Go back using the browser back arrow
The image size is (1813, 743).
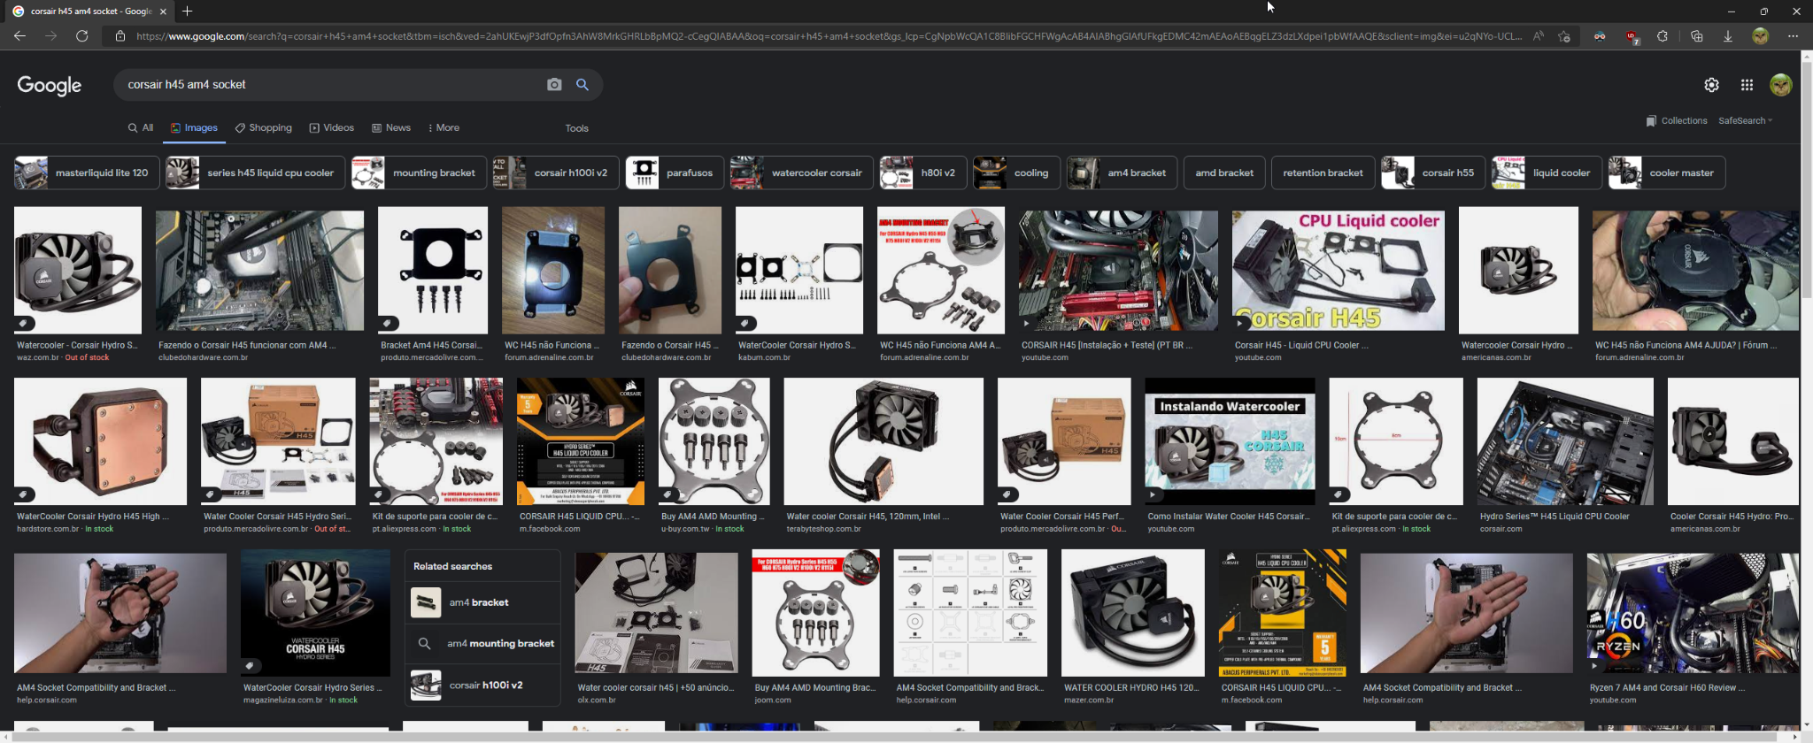(x=19, y=36)
